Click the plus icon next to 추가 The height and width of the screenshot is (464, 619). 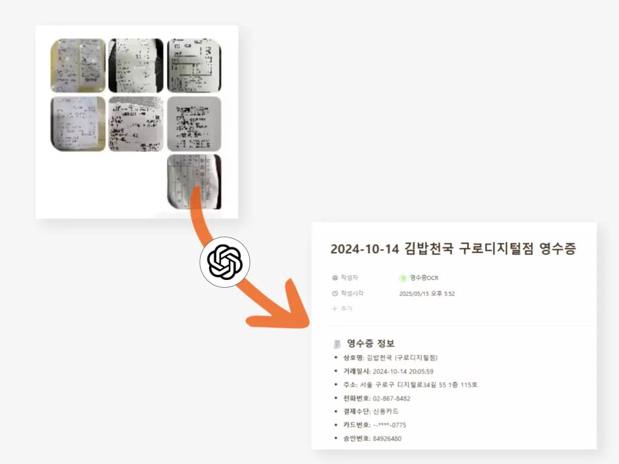point(335,309)
